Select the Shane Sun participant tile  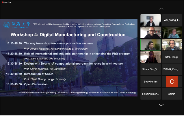point(150,69)
